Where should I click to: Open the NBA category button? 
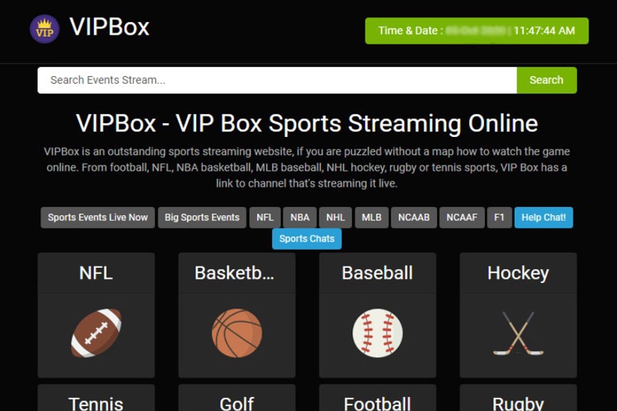(300, 217)
